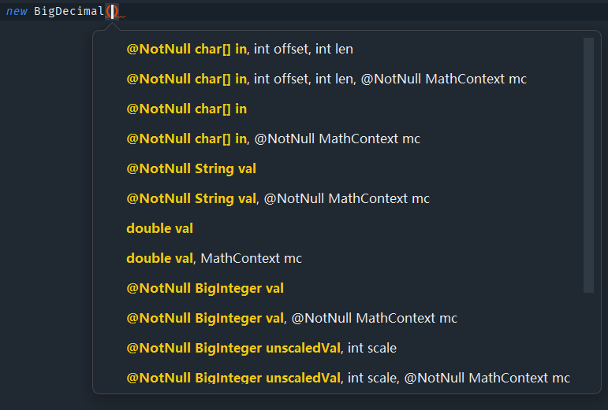This screenshot has height=410, width=608.
Task: Click the BigDecimal class name in code
Action: pyautogui.click(x=69, y=11)
